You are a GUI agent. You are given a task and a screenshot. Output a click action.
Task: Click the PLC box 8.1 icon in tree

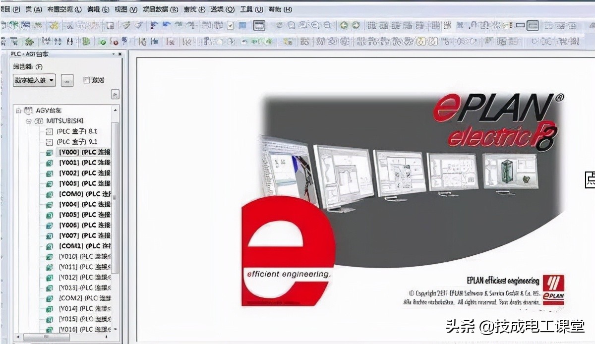coord(49,132)
